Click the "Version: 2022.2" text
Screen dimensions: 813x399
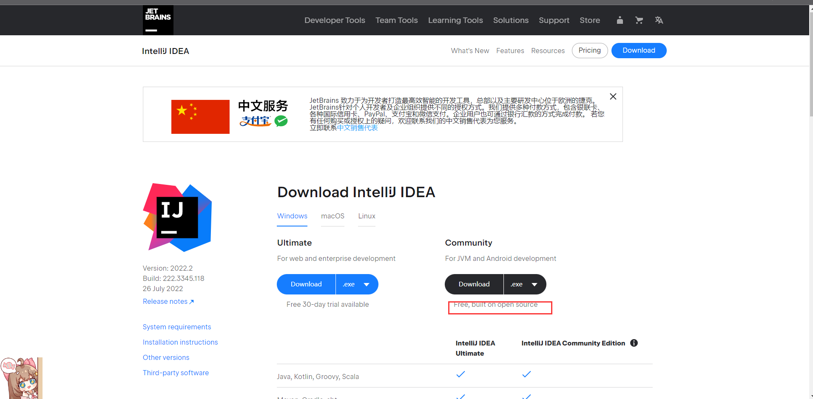click(x=168, y=268)
